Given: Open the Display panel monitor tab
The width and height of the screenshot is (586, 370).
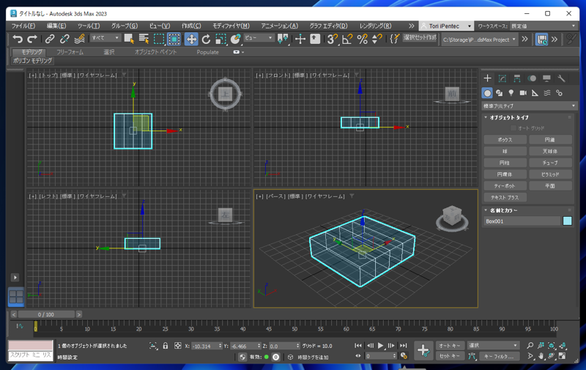Looking at the screenshot, I should point(546,78).
